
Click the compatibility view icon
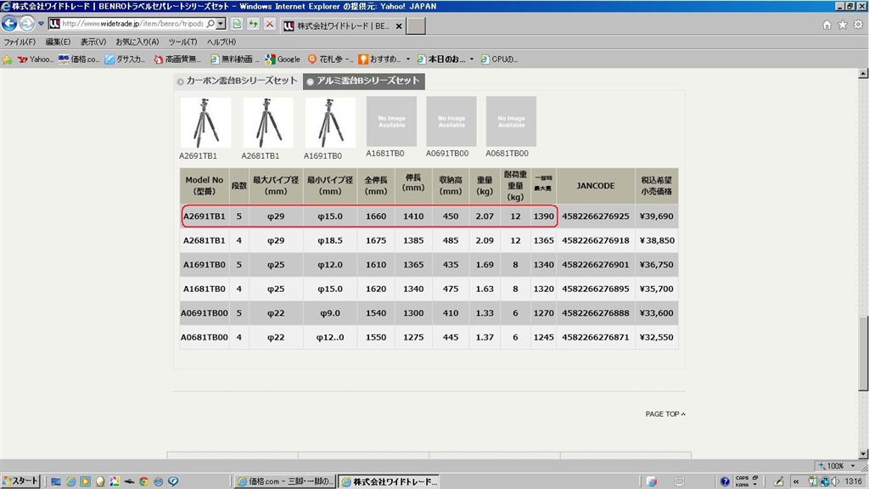pos(237,24)
